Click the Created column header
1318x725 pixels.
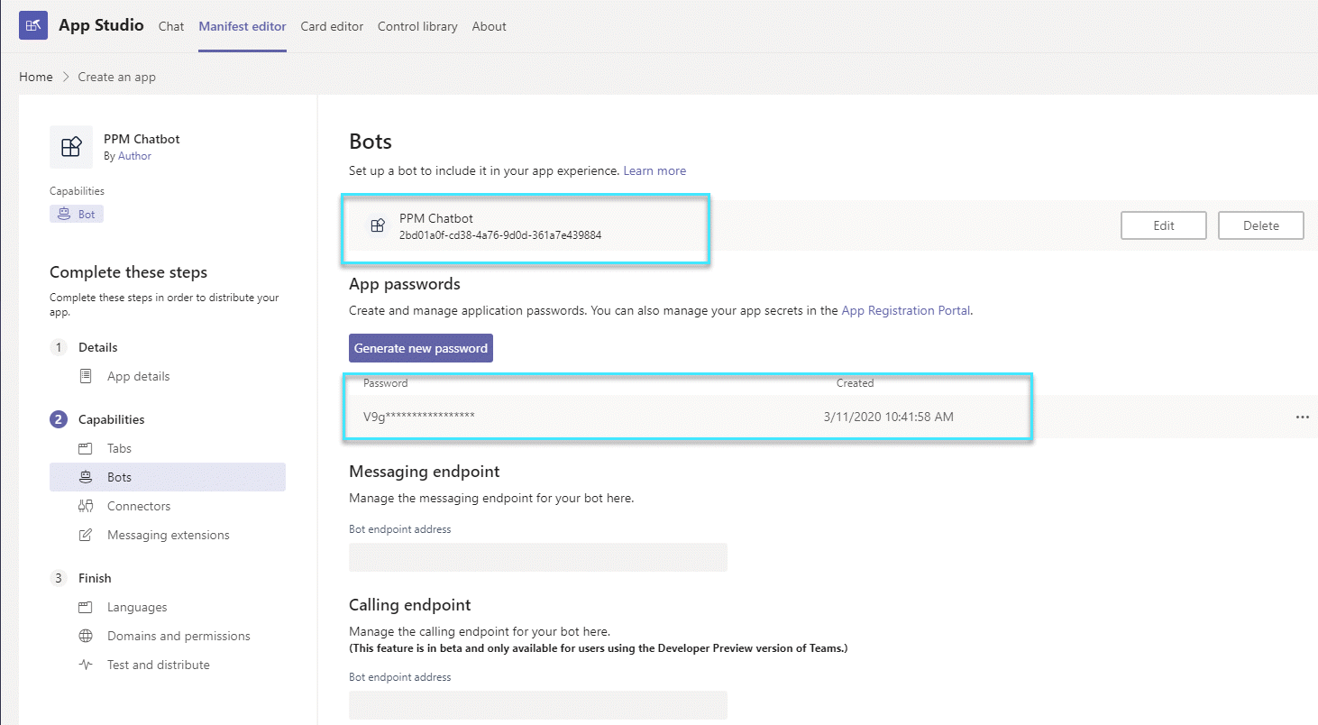coord(855,383)
